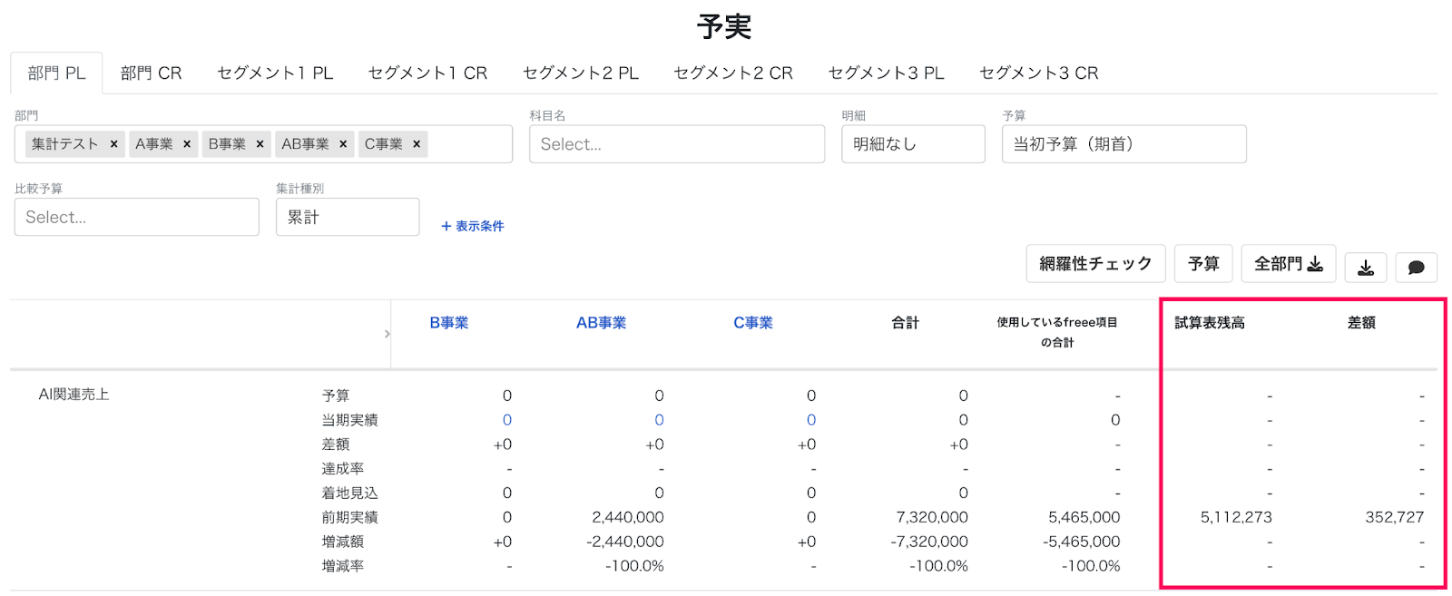Click the 増減率 row label
Image resolution: width=1452 pixels, height=596 pixels.
coord(342,566)
